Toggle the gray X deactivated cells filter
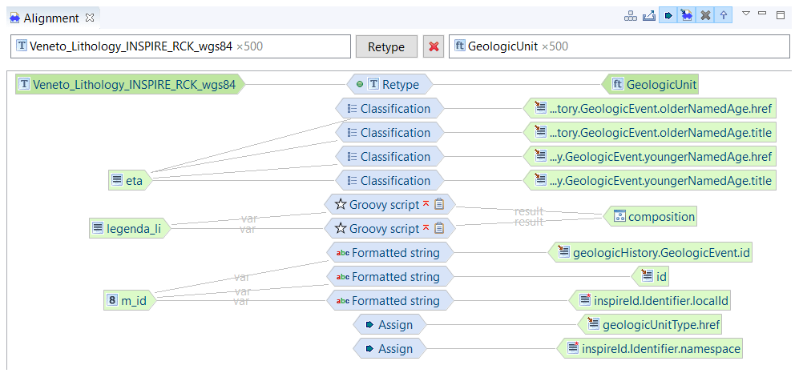 (x=705, y=15)
